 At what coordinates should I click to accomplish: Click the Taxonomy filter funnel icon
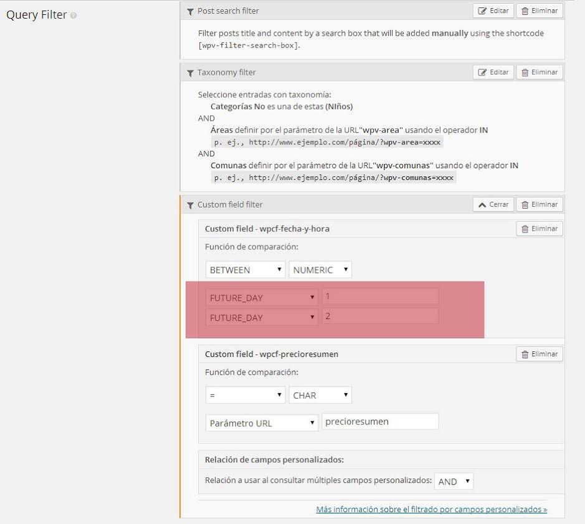point(190,73)
